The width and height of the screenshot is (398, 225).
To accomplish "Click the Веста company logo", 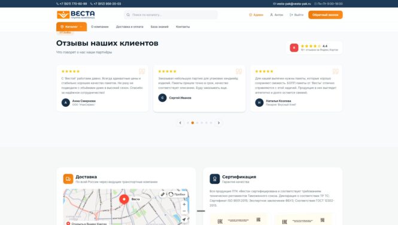I will pos(75,15).
